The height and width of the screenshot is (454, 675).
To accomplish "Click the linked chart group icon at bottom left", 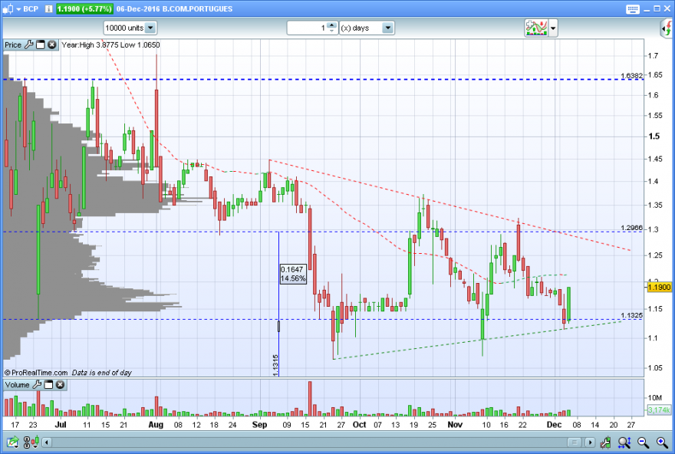I will 31,442.
